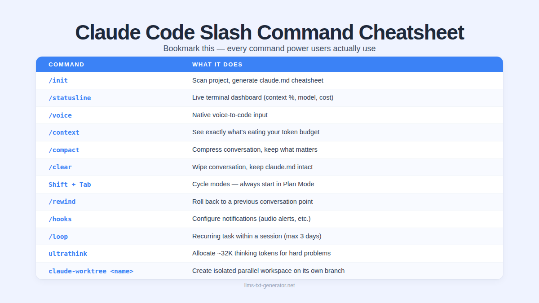Select the /compact command text
The image size is (539, 303).
(x=64, y=150)
